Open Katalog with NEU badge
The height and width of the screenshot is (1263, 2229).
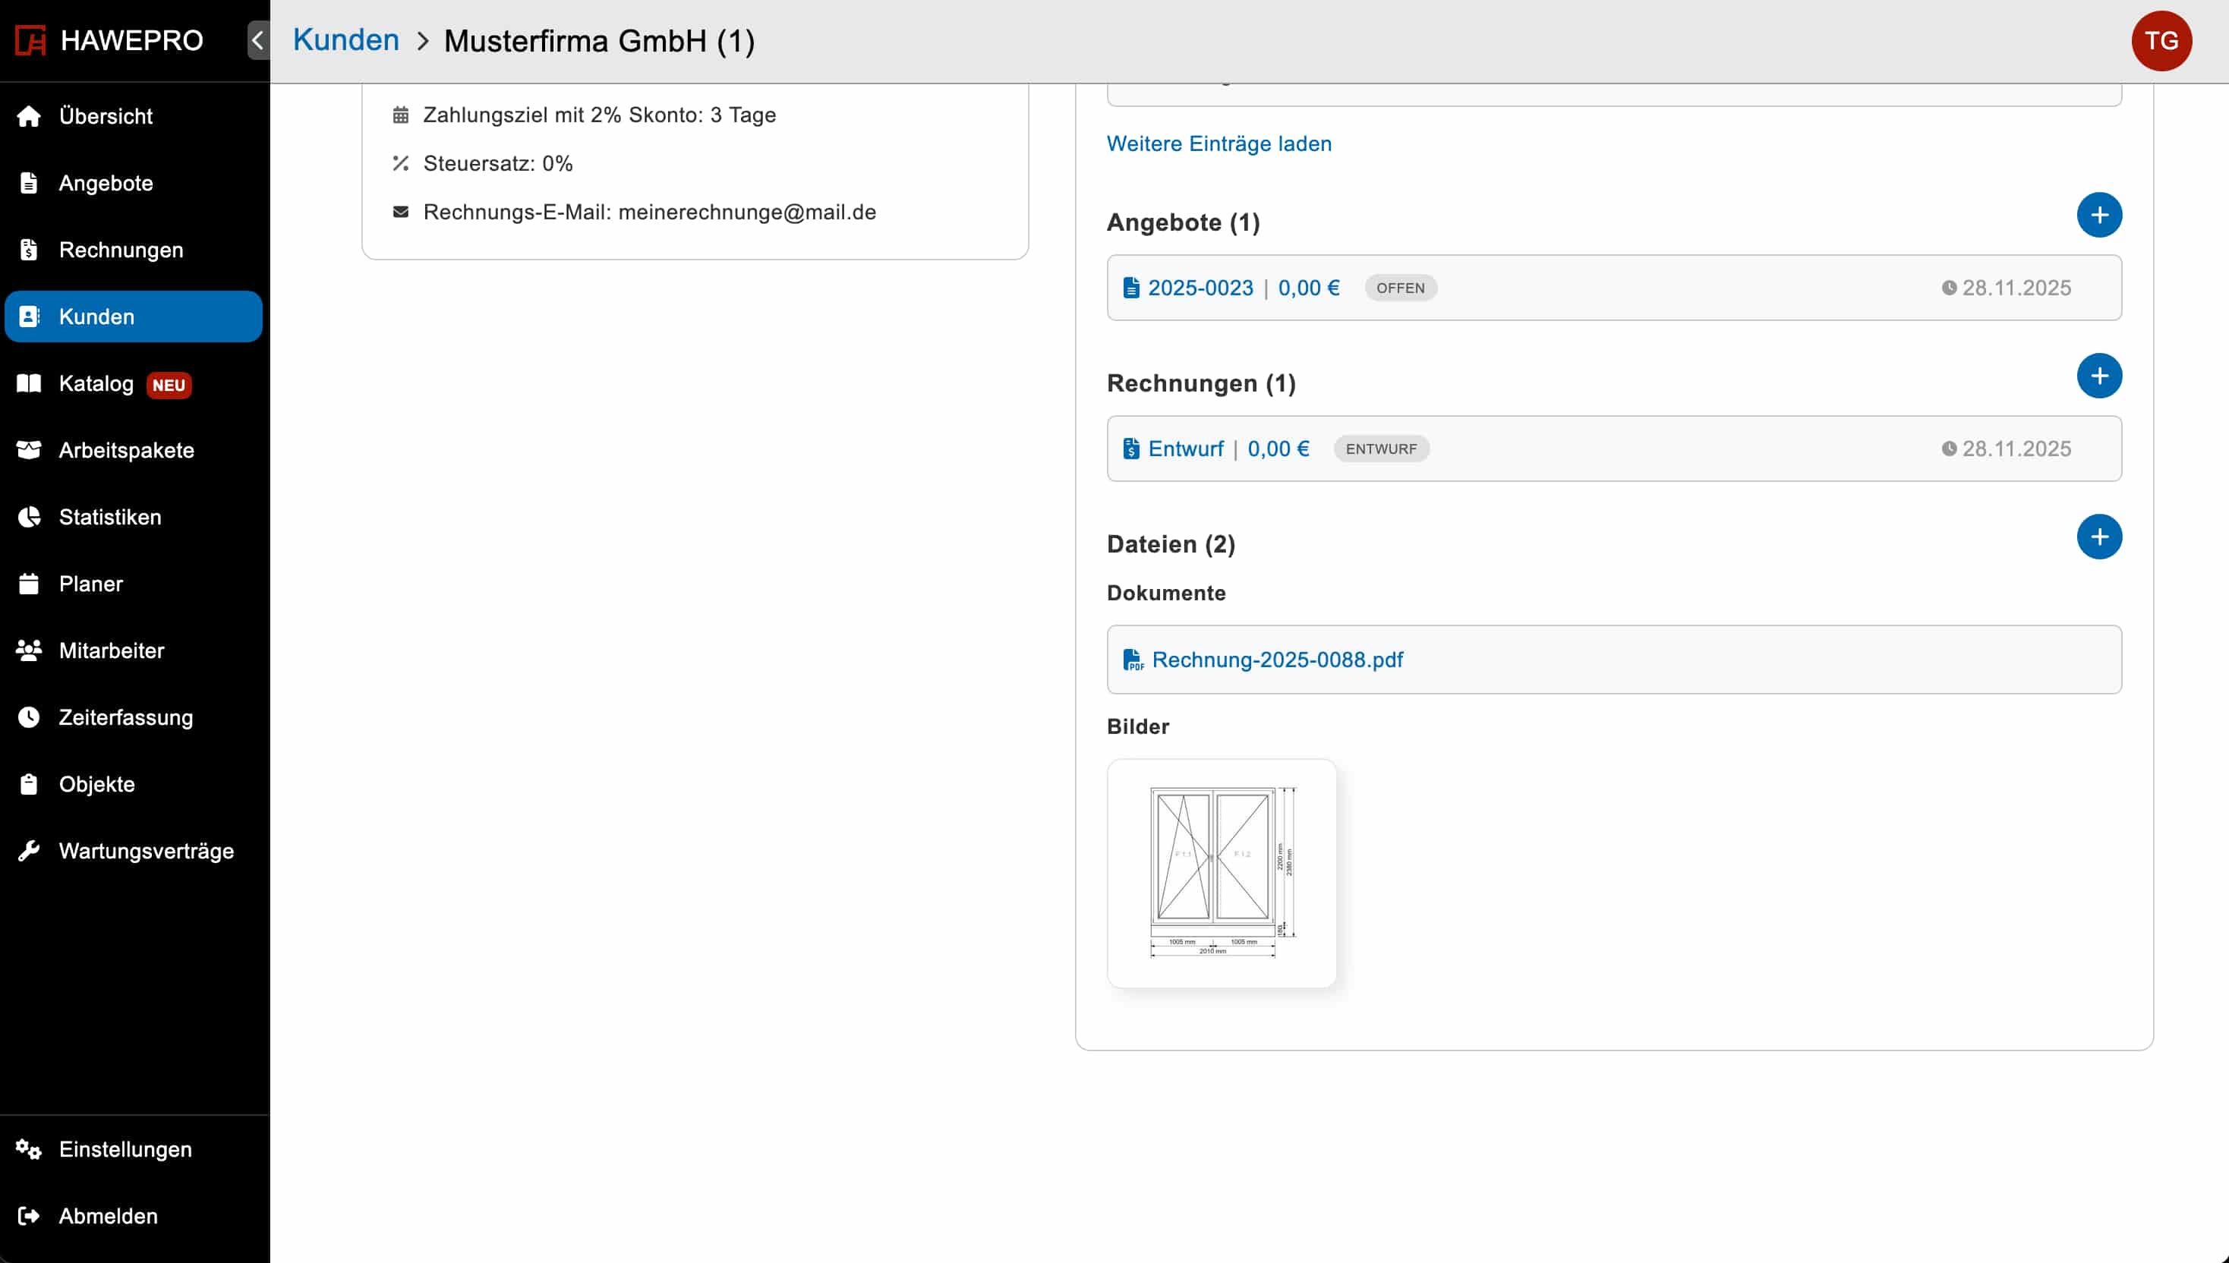[96, 383]
